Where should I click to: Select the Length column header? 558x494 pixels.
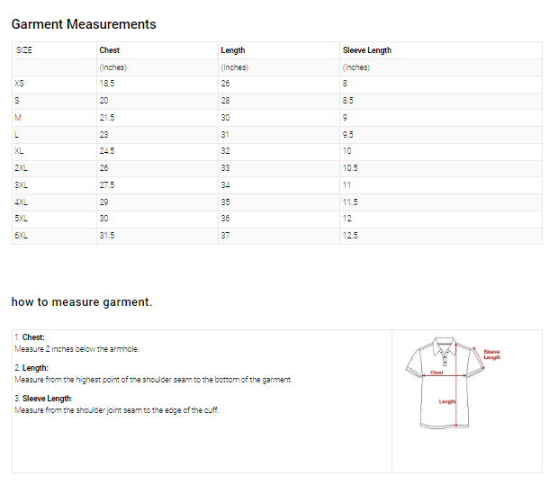[232, 50]
